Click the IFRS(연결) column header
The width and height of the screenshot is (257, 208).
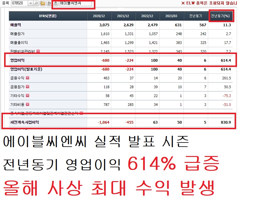(48, 16)
